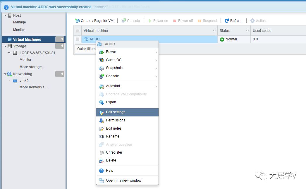Dismiss the VM created notification
Viewport: 306px width, 189px height.
point(100,7)
